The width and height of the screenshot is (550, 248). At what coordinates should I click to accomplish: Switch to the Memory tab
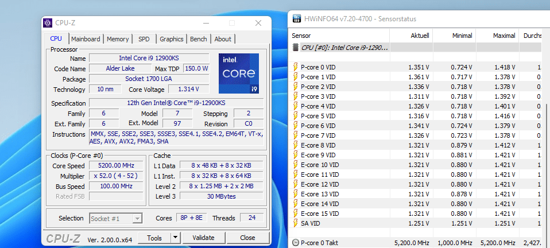[x=118, y=39]
